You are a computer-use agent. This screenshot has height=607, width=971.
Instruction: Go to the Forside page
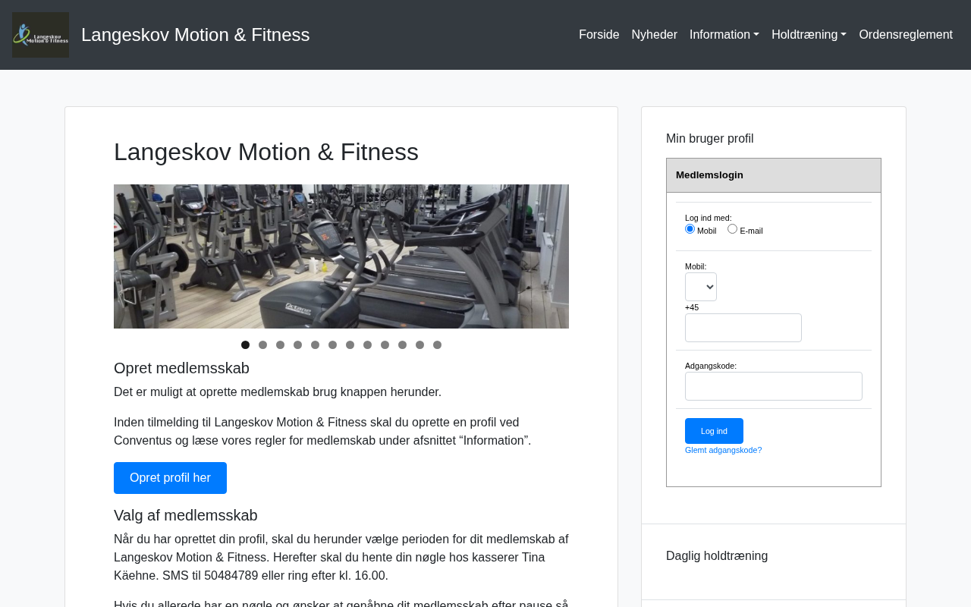[599, 35]
